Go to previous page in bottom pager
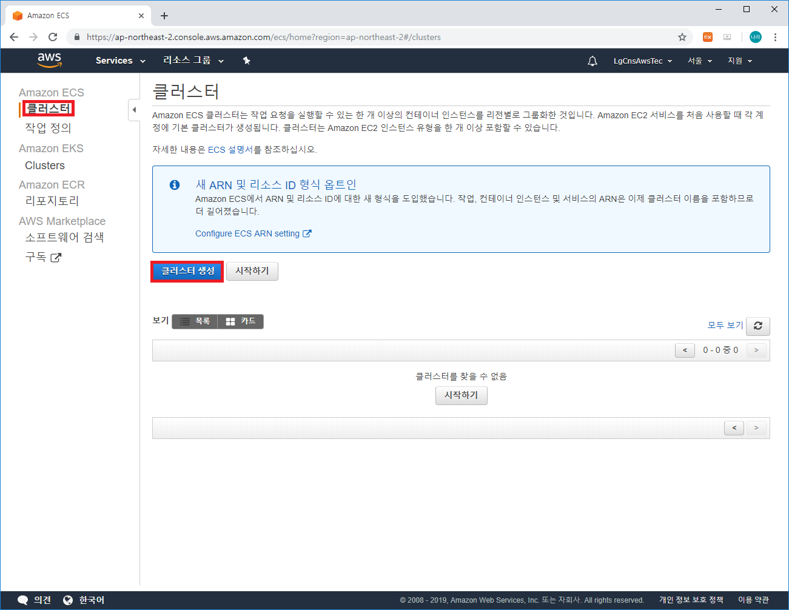Screen dimensions: 789x610 (x=734, y=428)
